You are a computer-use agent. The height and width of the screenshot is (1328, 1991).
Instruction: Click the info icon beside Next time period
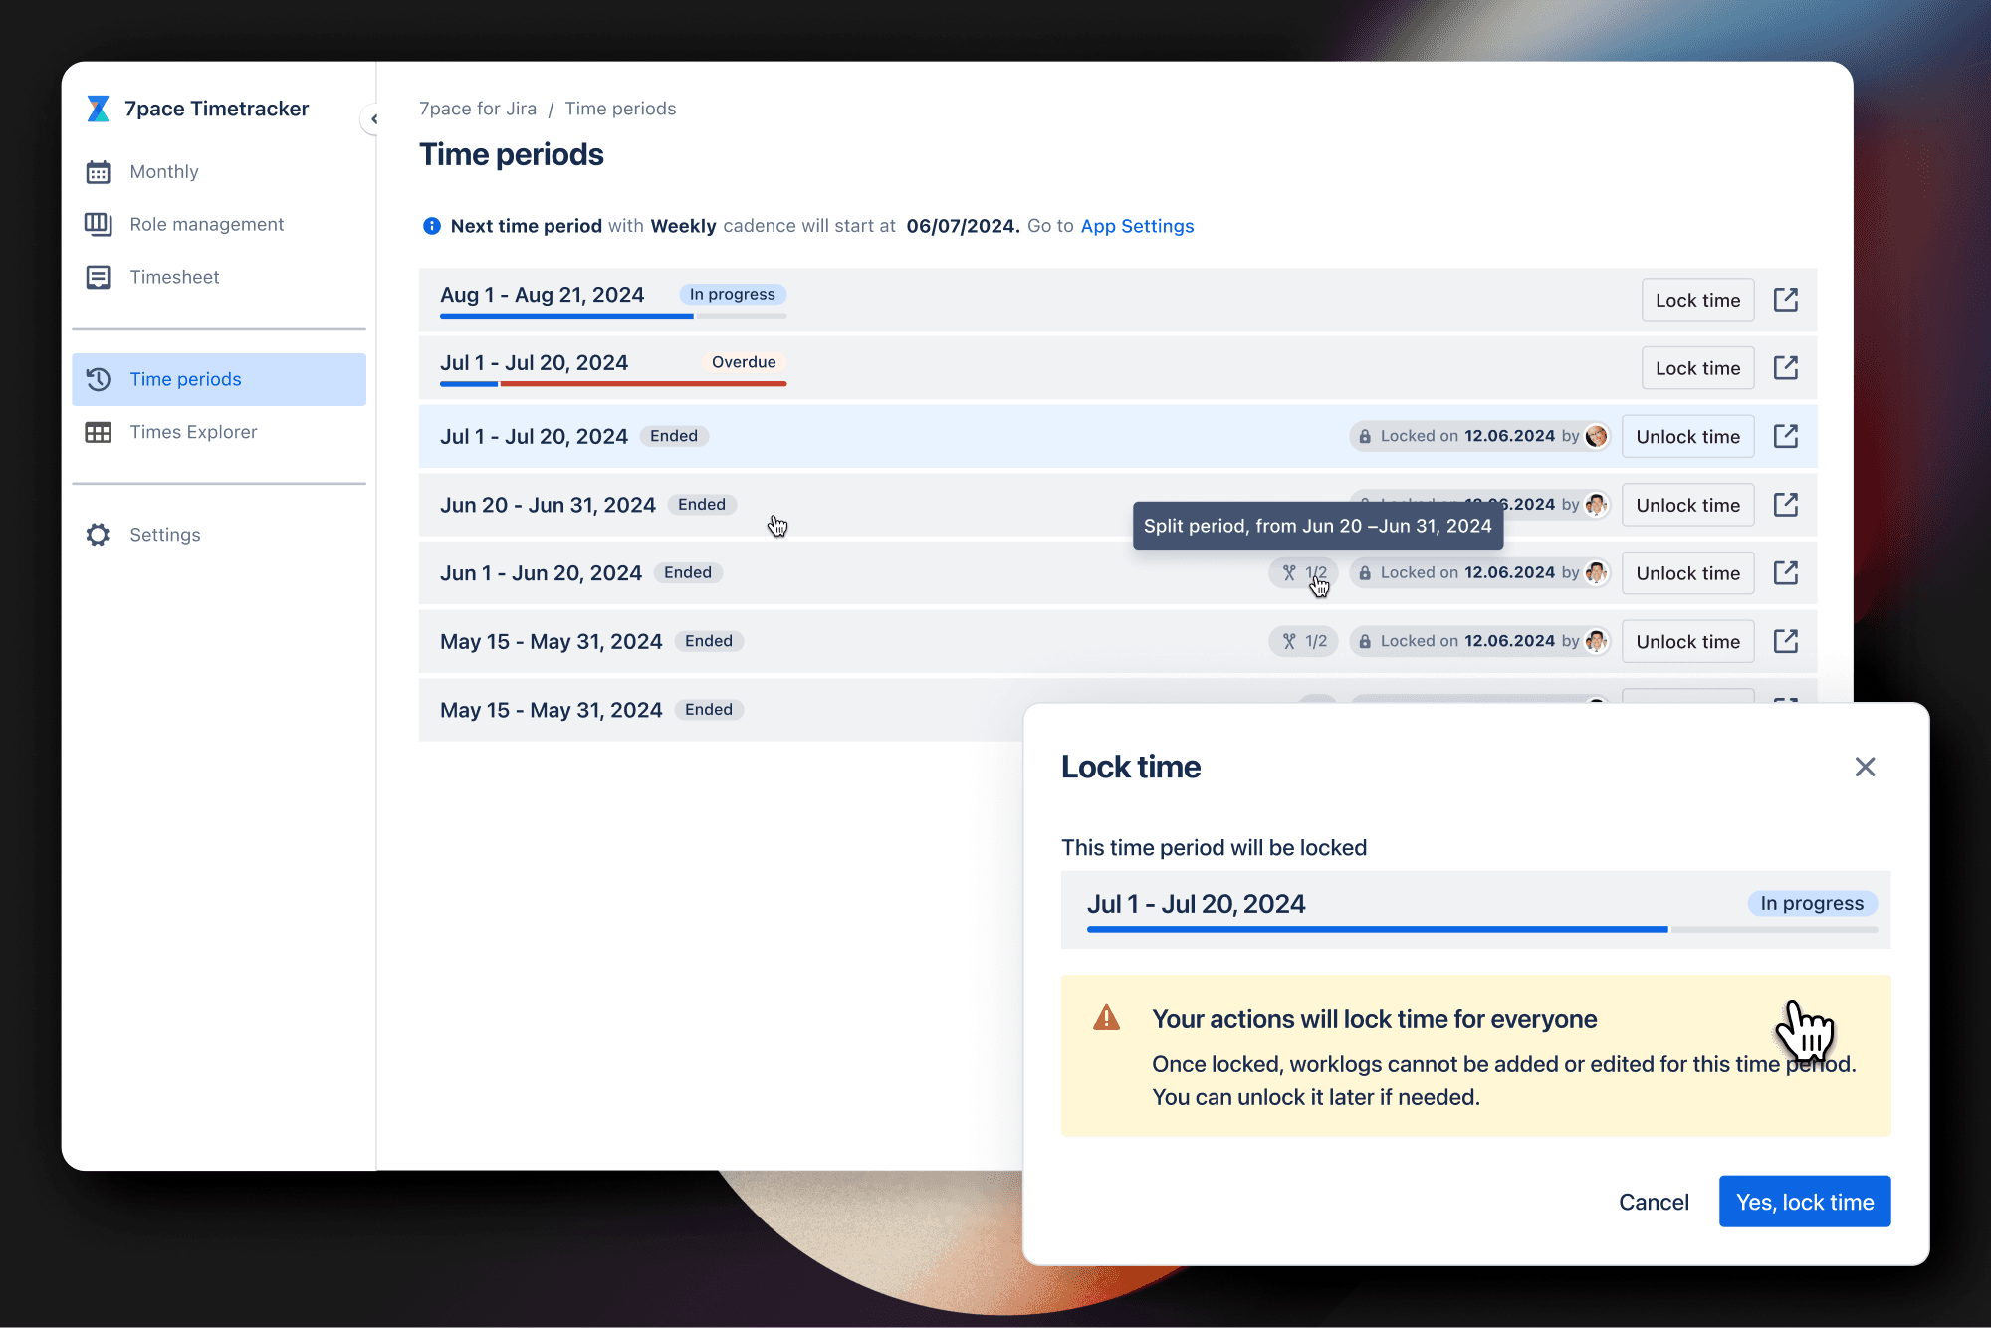point(431,226)
